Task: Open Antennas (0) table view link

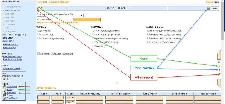Action: click(9, 41)
